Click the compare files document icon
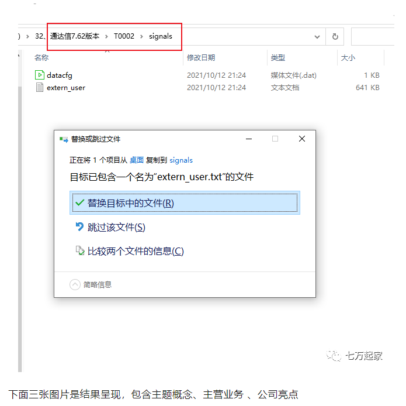The height and width of the screenshot is (406, 406). point(80,250)
